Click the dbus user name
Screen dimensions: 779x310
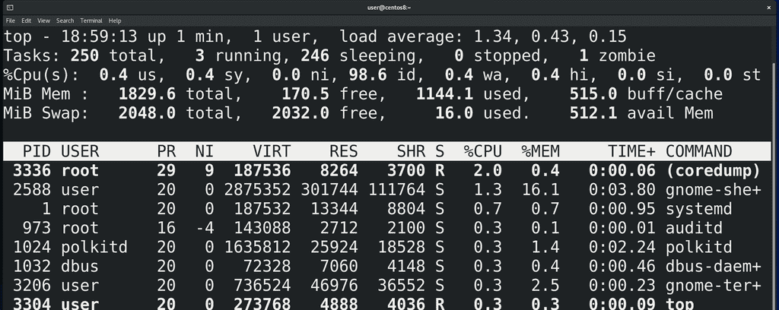tap(80, 266)
